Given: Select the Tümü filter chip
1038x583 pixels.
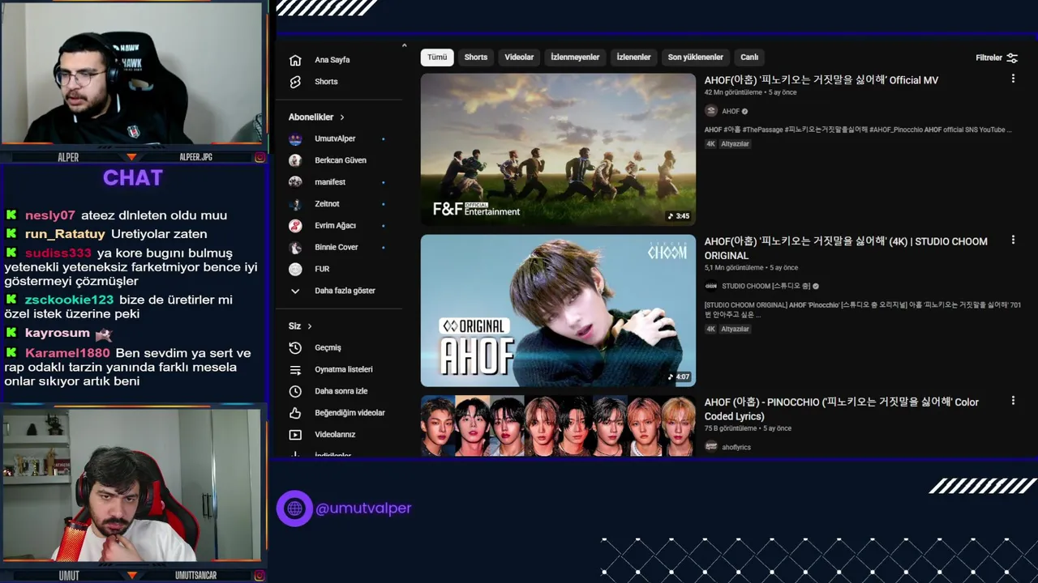Looking at the screenshot, I should [x=437, y=57].
